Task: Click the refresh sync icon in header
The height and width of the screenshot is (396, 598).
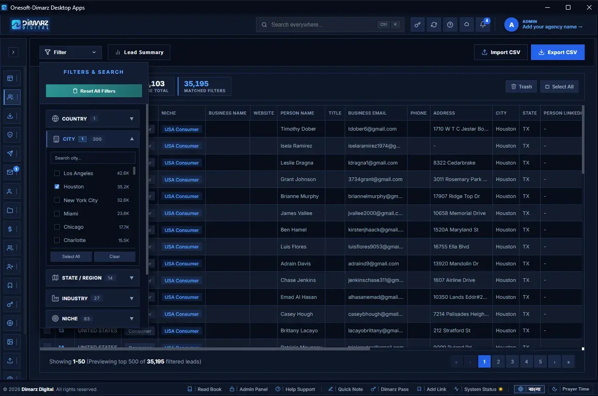Action: [434, 25]
